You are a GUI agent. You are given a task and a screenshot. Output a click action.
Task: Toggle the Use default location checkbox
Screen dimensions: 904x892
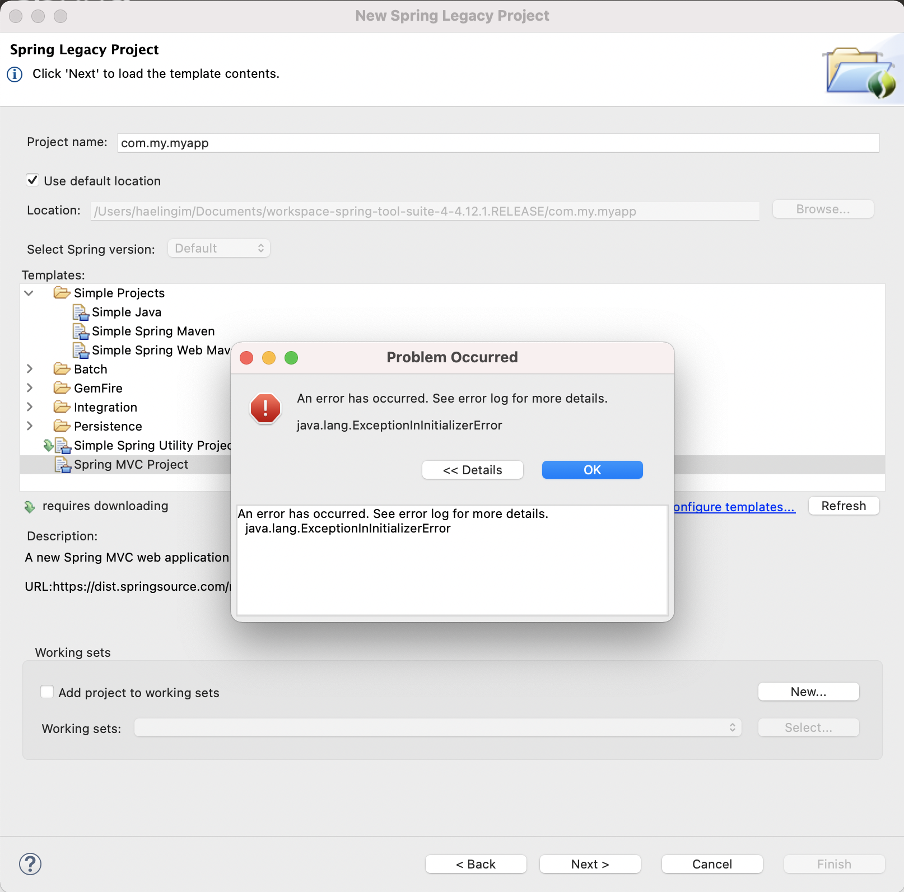(32, 180)
